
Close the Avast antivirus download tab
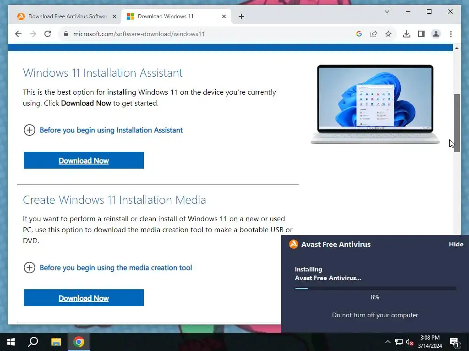tap(114, 16)
